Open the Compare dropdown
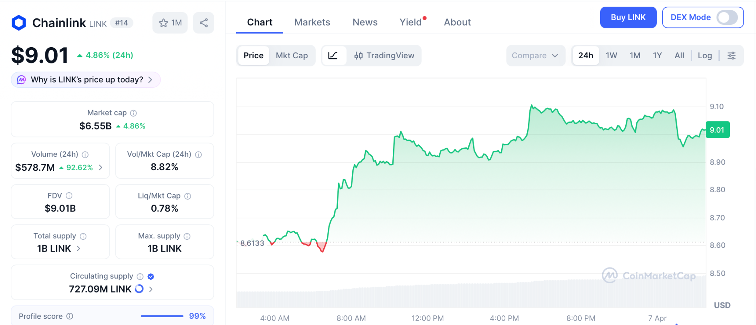 click(535, 56)
